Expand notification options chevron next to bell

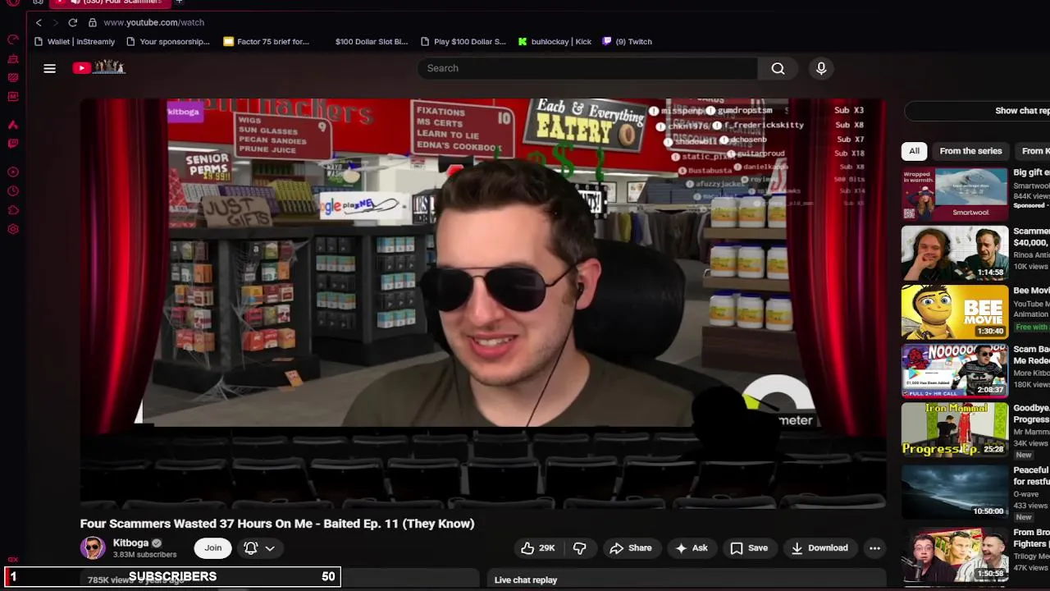270,548
